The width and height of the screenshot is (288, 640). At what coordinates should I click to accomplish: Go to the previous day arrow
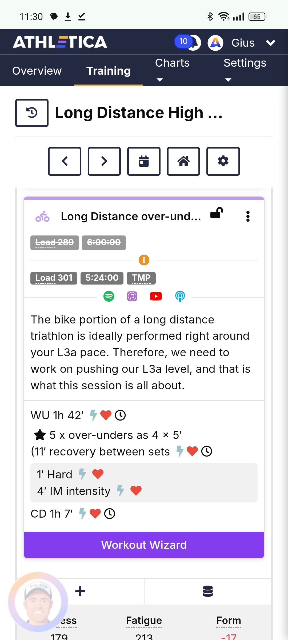click(65, 161)
